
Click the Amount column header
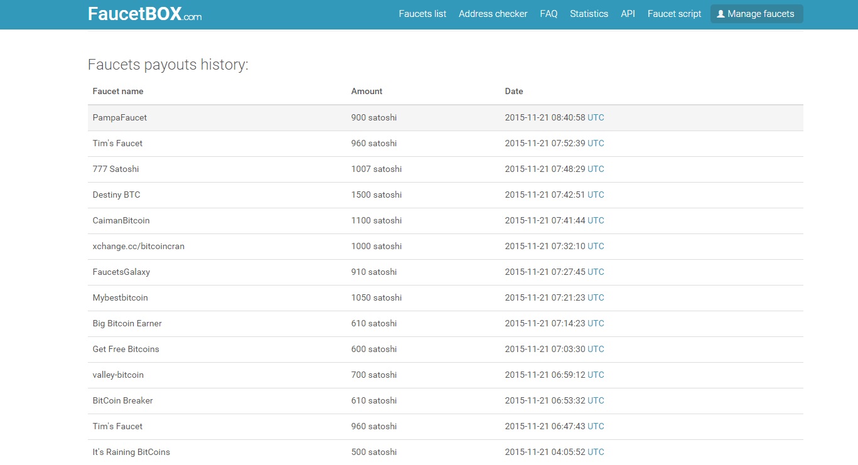(367, 91)
